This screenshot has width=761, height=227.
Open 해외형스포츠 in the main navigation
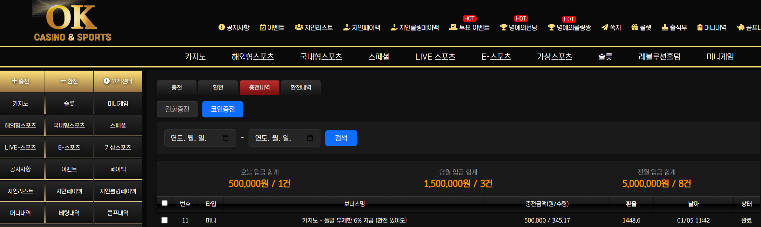[252, 57]
